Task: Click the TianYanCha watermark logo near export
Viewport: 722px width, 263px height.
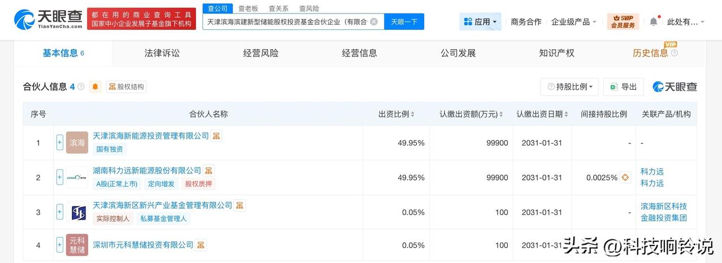Action: coord(675,86)
